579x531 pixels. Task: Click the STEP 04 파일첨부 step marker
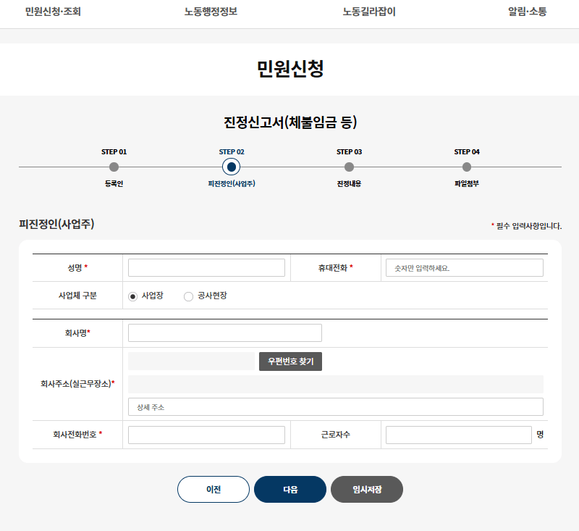coord(467,166)
